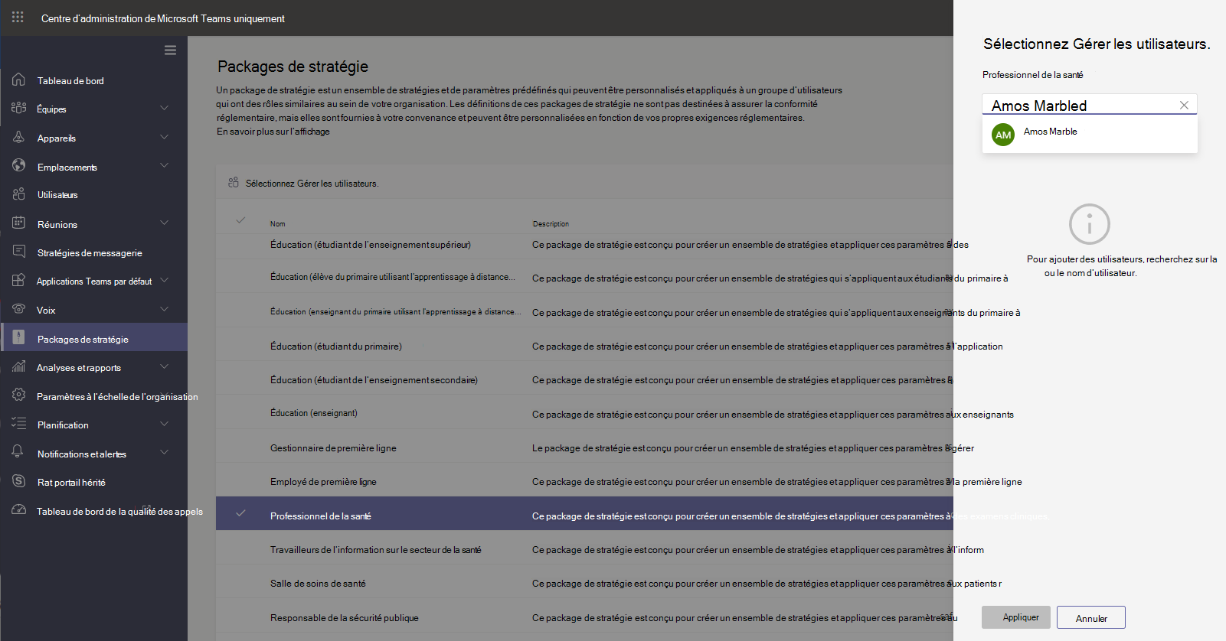Viewport: 1226px width, 641px height.
Task: Expand the Voix menu chevron
Action: pyautogui.click(x=164, y=309)
